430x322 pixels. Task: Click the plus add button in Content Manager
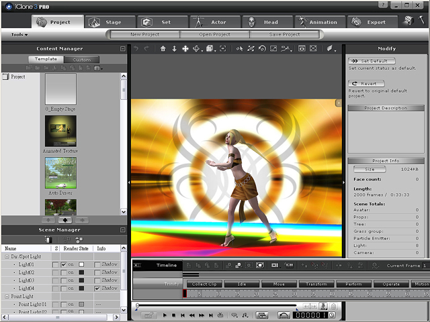[x=64, y=219]
